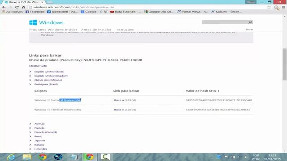Expand the Chinês (simplificado) section
This screenshot has height=161, width=287.
[48, 80]
